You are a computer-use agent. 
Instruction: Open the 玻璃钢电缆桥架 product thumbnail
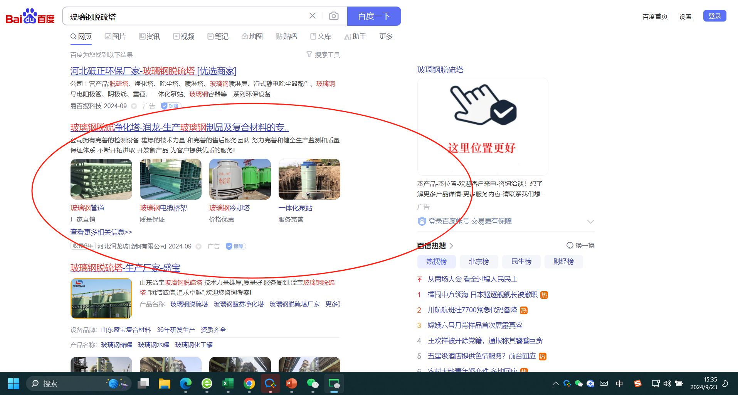[170, 179]
